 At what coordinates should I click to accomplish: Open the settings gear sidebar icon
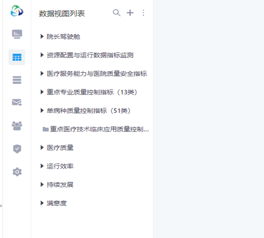coord(17,172)
